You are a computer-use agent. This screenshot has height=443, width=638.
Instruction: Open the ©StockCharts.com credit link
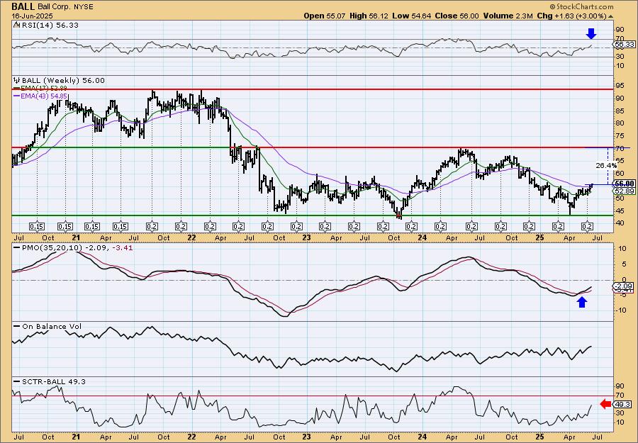point(581,6)
